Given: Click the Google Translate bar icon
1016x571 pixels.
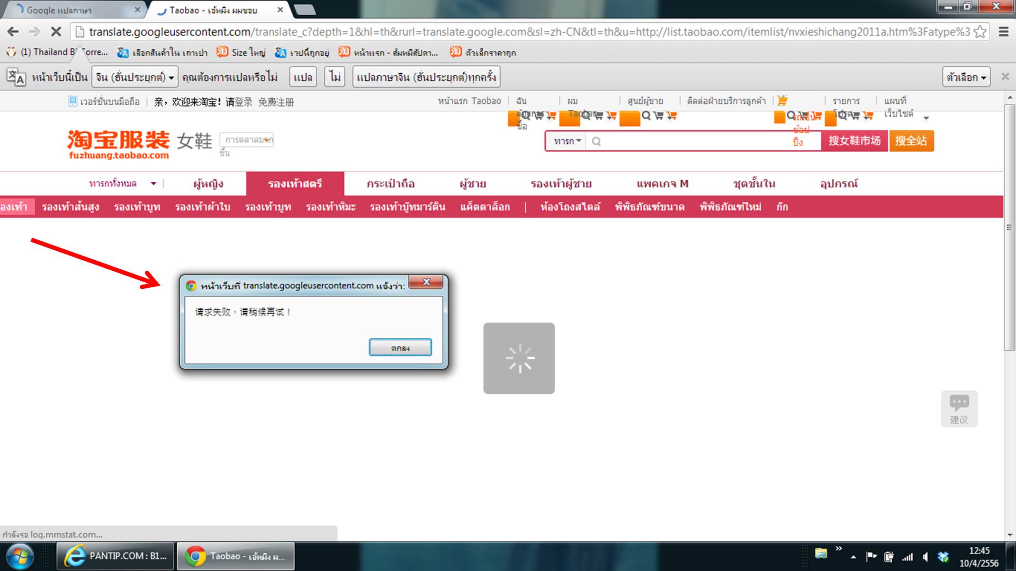Looking at the screenshot, I should pos(16,77).
